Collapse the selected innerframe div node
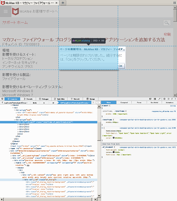Viewport: 177px width, 201px height. point(16,122)
